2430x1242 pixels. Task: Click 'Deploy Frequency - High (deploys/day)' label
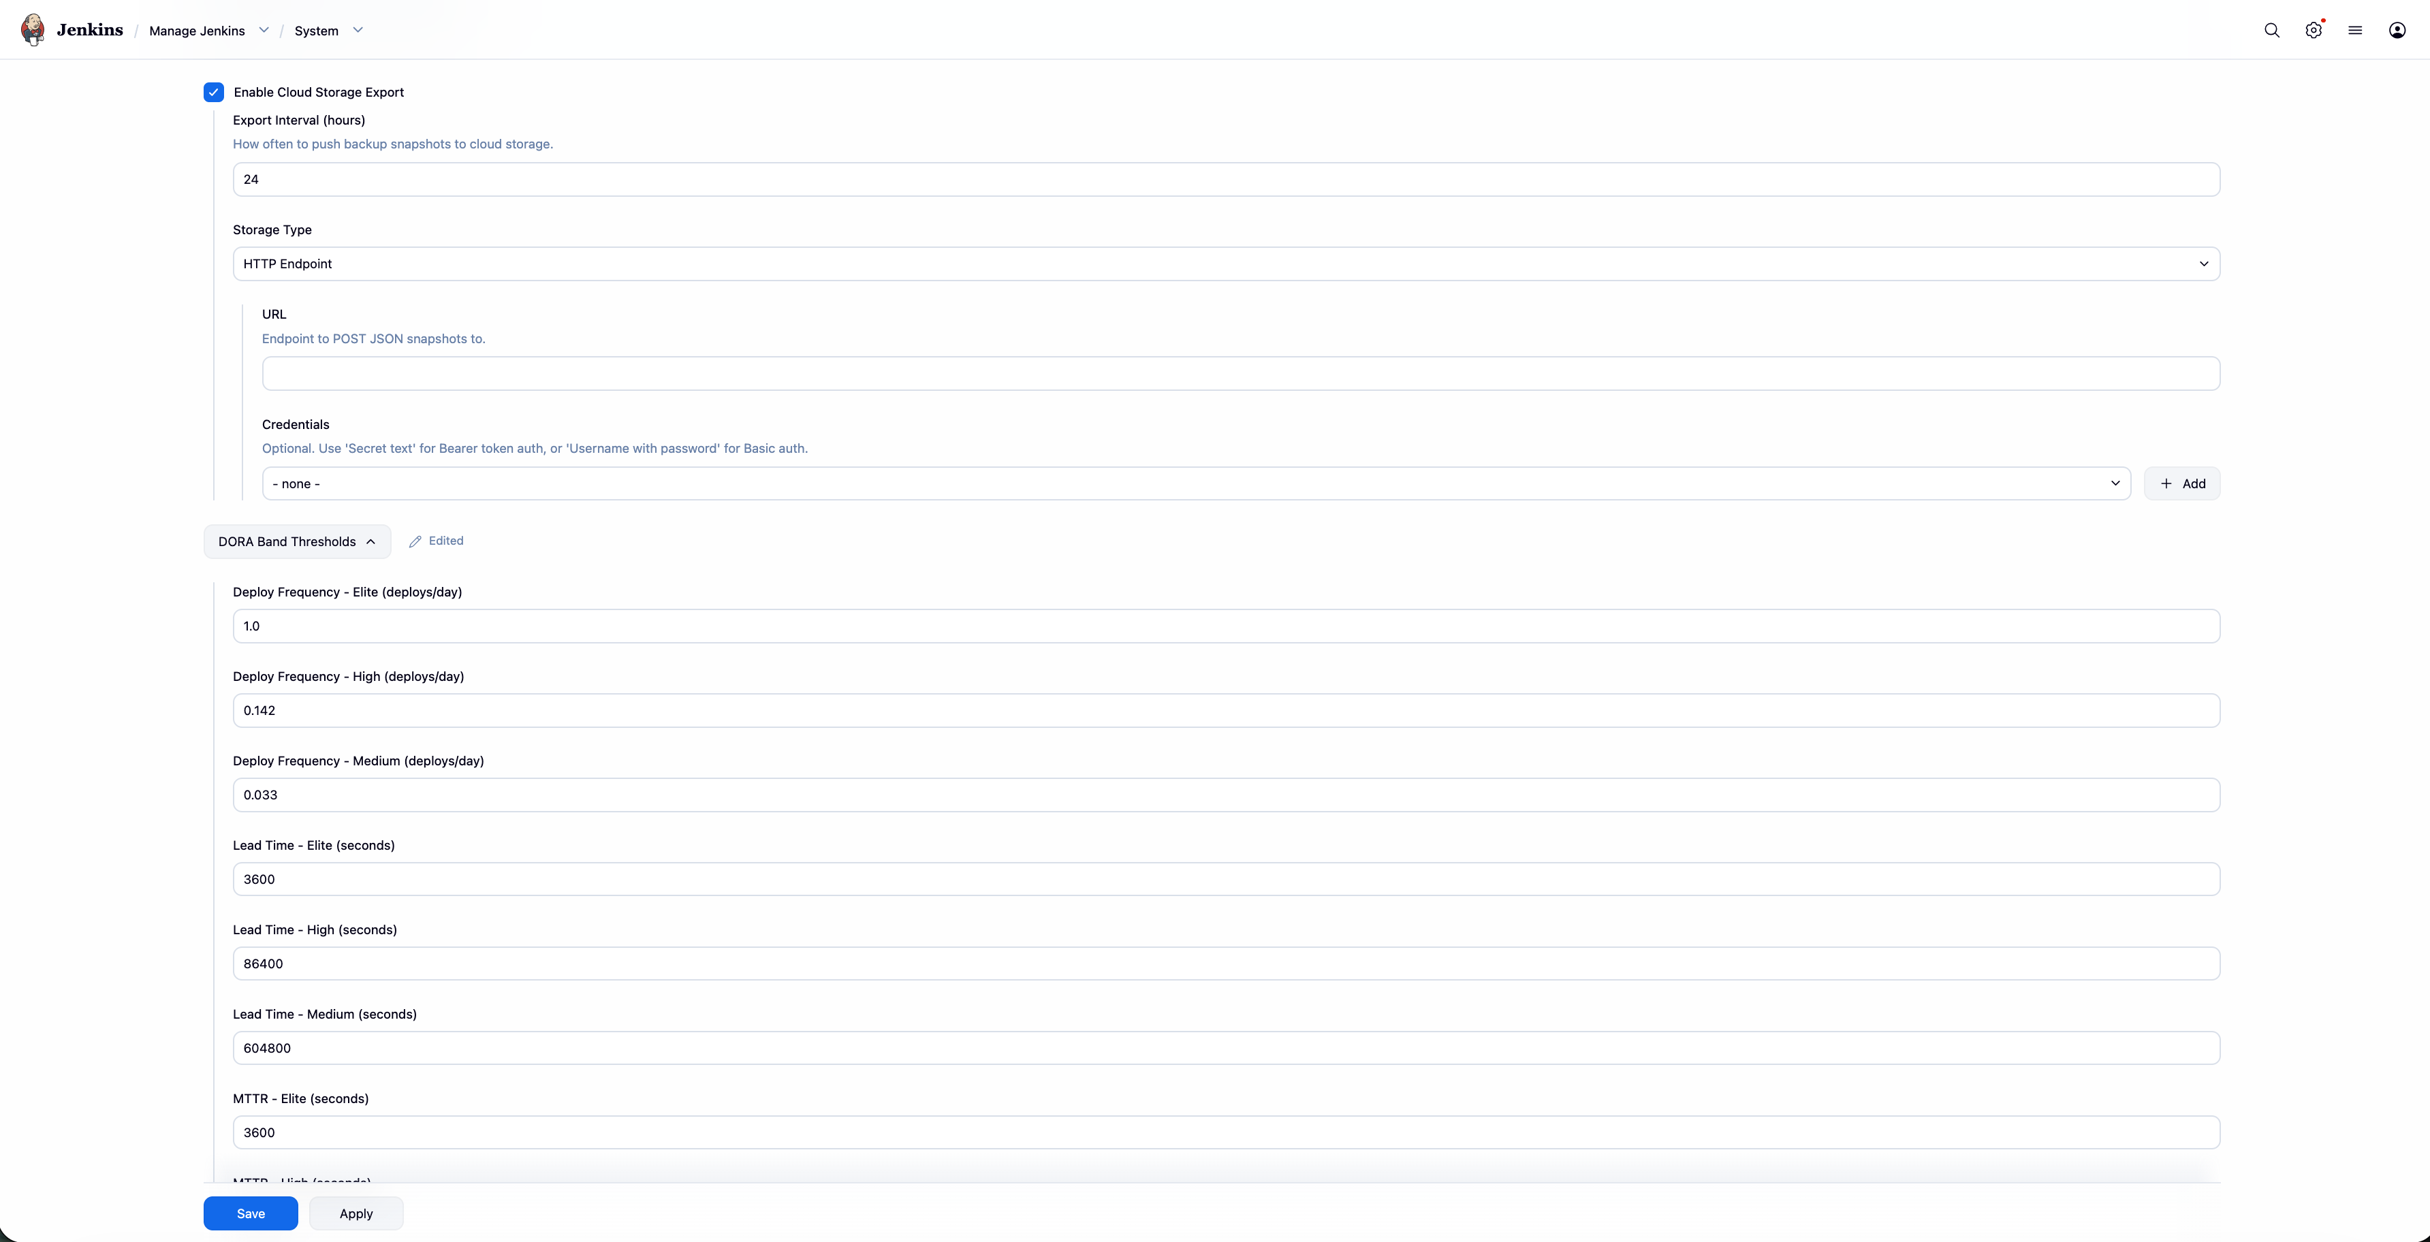pos(348,676)
